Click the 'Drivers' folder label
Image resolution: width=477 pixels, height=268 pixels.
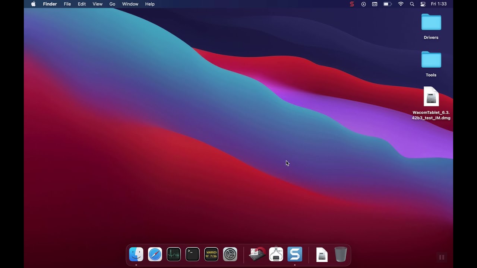click(431, 38)
